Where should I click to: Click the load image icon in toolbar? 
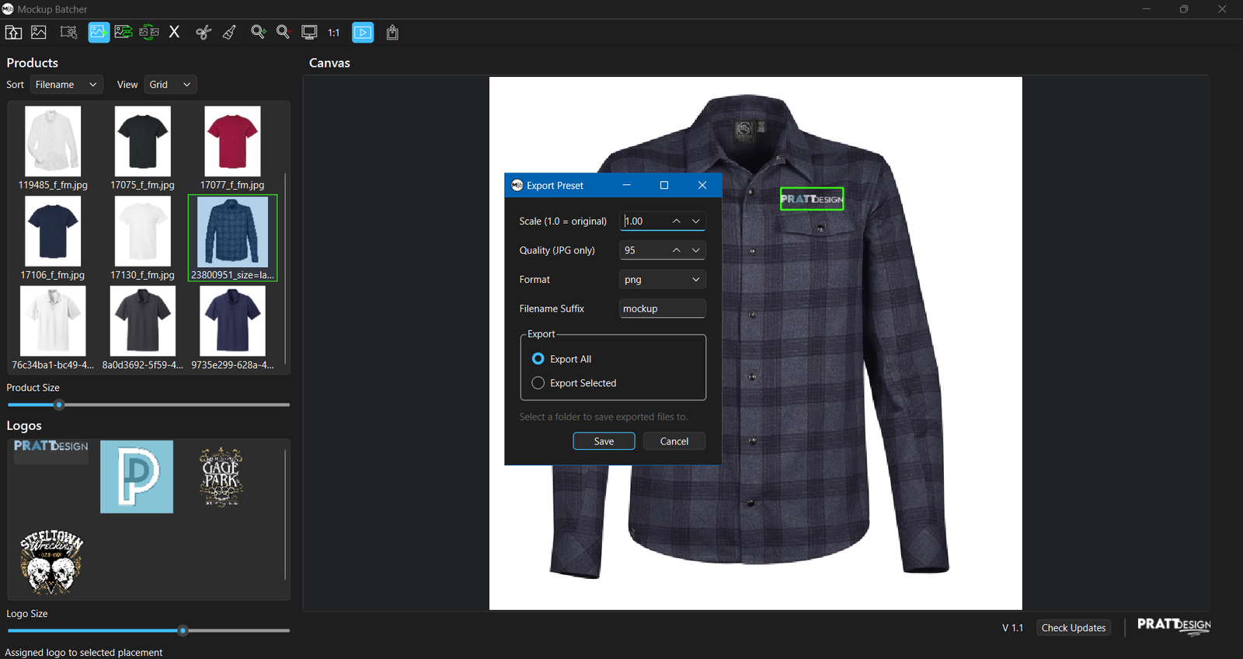39,32
